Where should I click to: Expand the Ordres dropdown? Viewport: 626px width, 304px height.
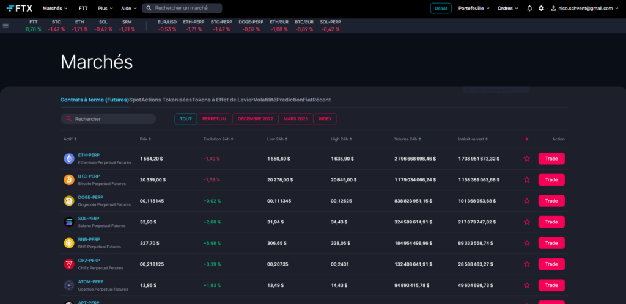(507, 9)
